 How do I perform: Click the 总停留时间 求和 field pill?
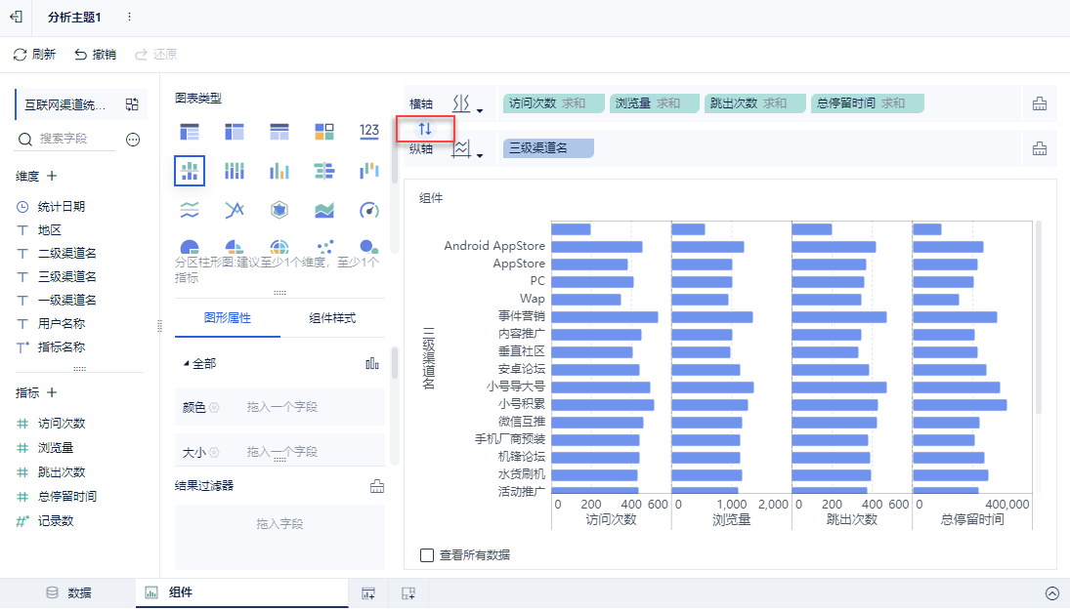[x=868, y=103]
